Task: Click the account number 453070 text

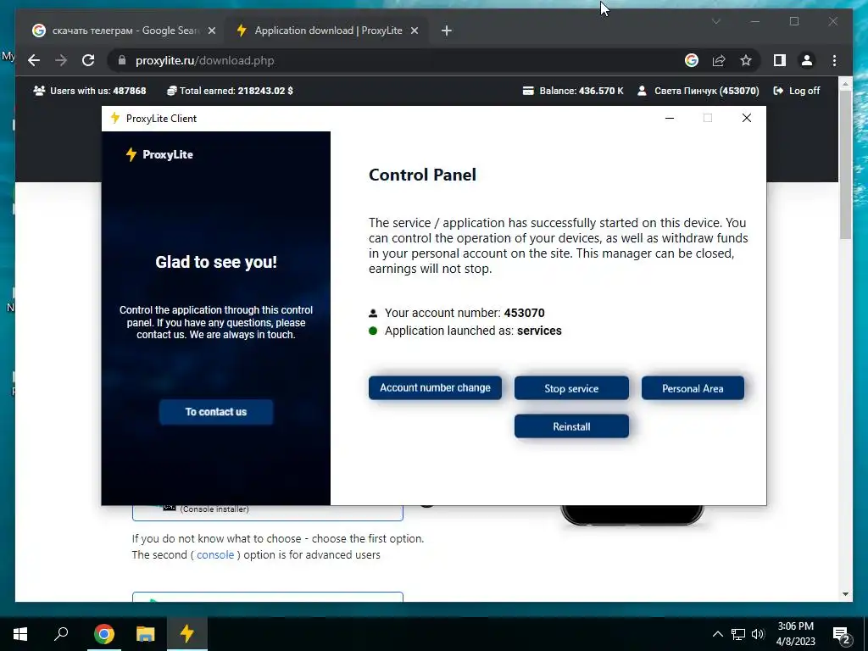Action: pyautogui.click(x=524, y=313)
